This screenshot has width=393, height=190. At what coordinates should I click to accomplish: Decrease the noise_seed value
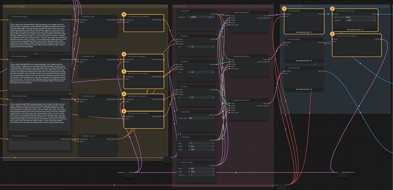pos(189,17)
